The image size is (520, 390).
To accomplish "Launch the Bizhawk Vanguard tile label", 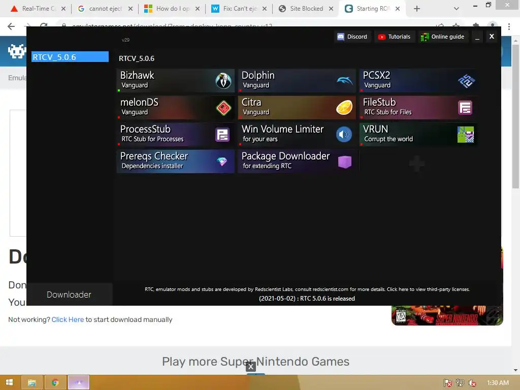I will click(x=137, y=80).
